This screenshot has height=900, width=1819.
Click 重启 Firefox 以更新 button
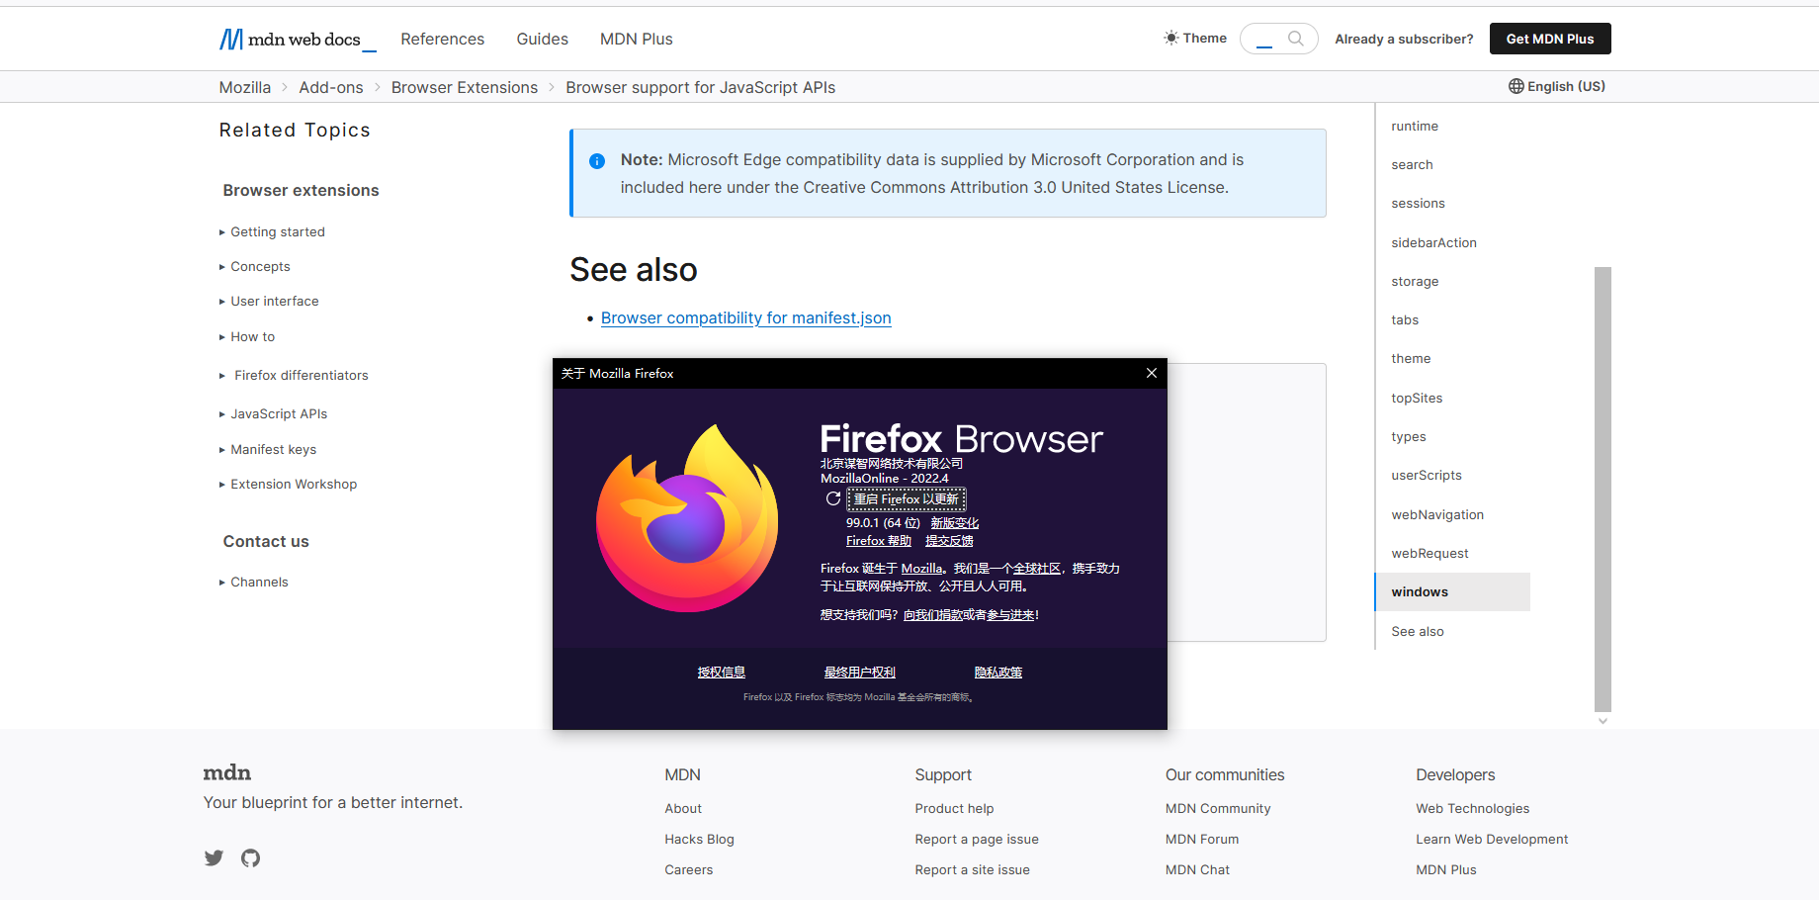tap(907, 499)
